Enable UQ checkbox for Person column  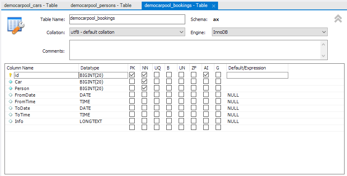(x=157, y=88)
